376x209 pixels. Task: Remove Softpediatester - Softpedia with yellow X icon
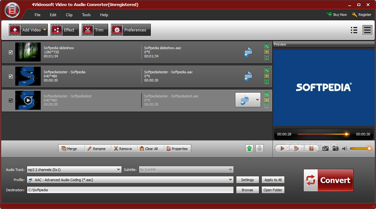pyautogui.click(x=267, y=76)
